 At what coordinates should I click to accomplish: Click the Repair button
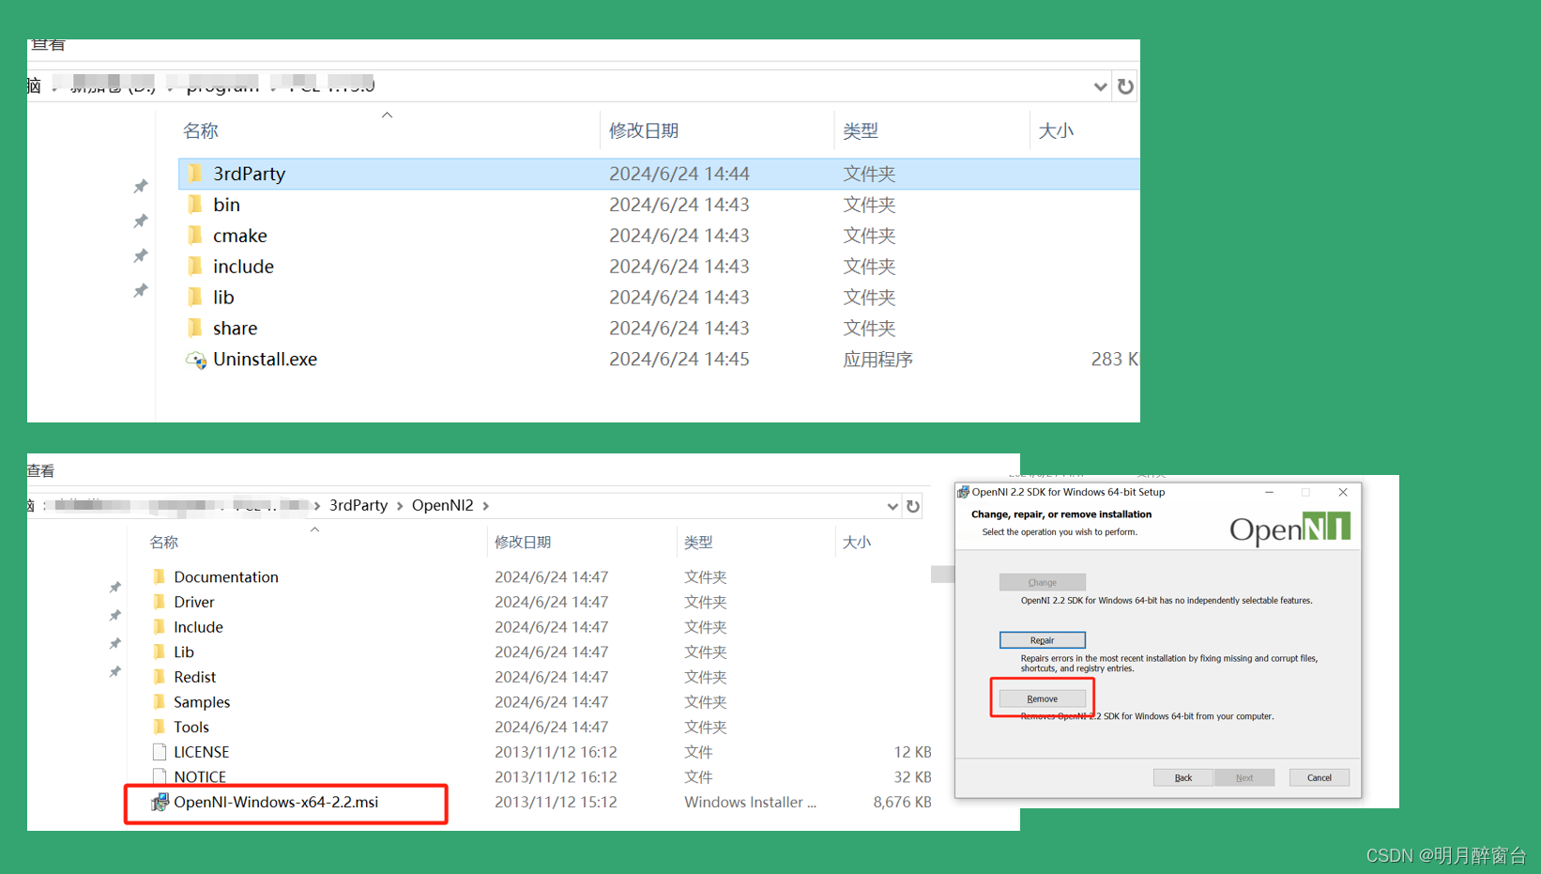[1043, 640]
